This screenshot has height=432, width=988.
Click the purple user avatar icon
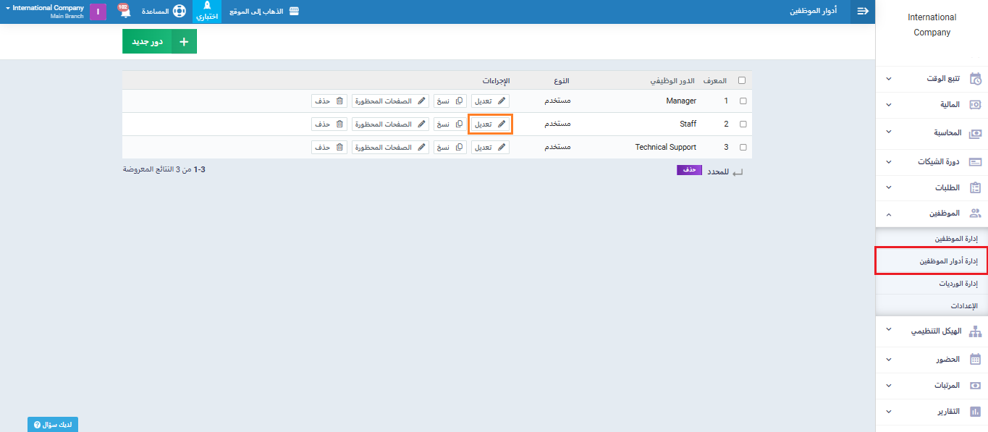pyautogui.click(x=98, y=12)
